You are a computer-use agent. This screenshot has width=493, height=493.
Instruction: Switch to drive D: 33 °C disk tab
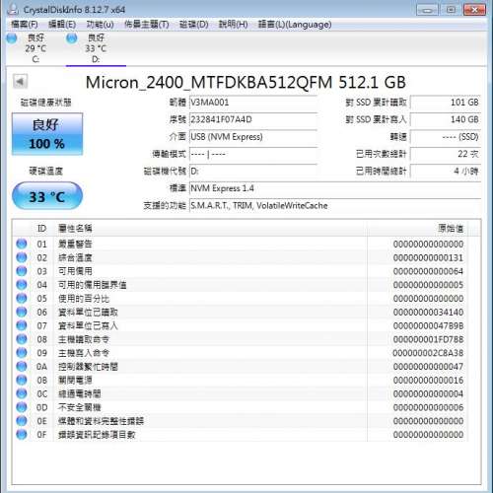96,48
